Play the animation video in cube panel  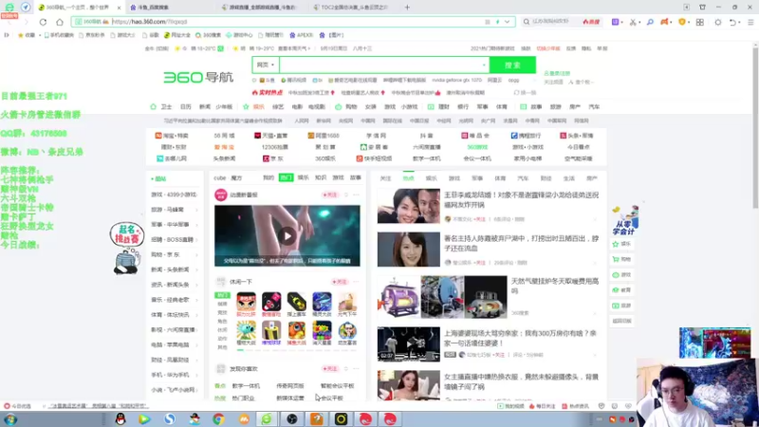[x=287, y=235]
